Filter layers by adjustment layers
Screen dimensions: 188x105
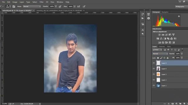click(x=168, y=50)
